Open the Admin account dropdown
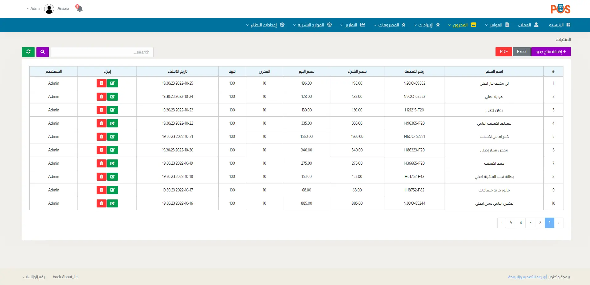Viewport: 590px width, 285px height. coord(34,9)
